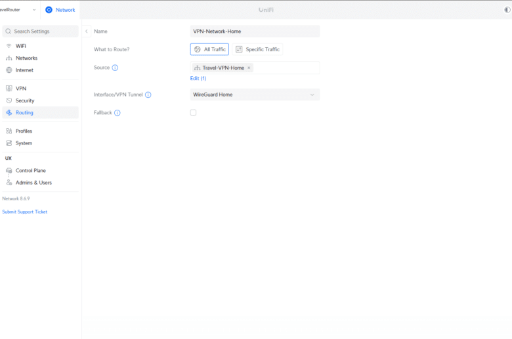The image size is (512, 339).
Task: Click the Travel-VPN-Home source tag
Action: point(223,68)
